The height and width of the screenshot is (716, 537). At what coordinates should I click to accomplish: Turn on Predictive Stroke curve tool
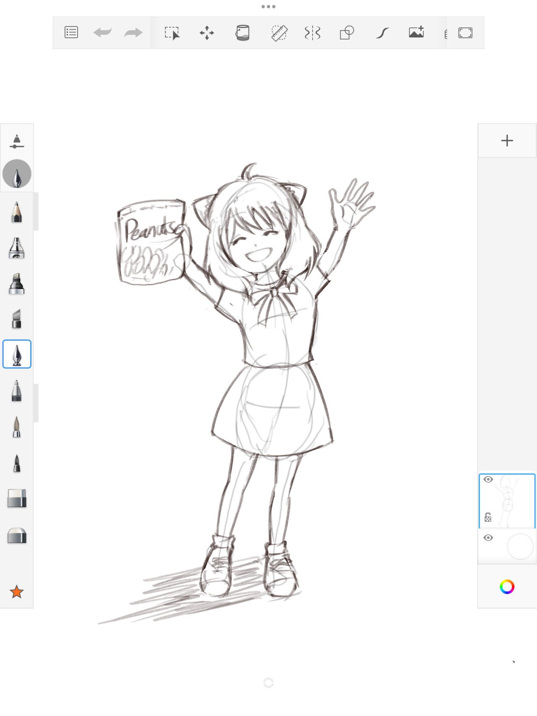tap(382, 33)
